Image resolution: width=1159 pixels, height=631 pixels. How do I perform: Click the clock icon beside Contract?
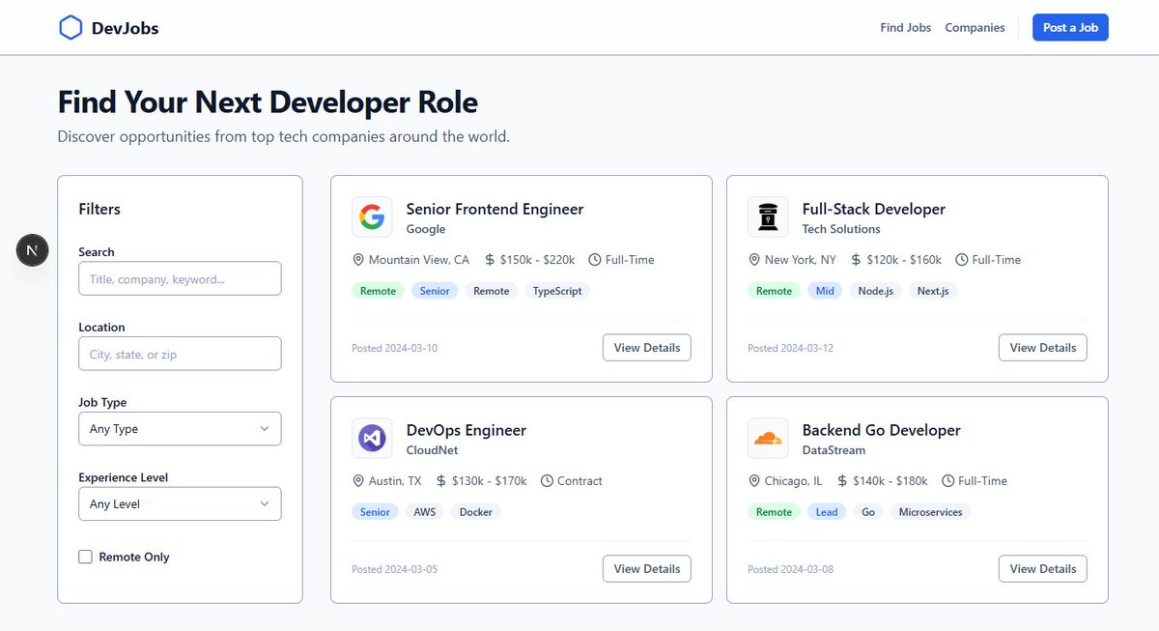point(547,481)
